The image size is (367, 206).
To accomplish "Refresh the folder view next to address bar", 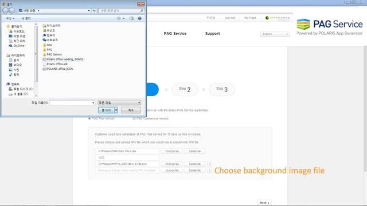I will pos(94,11).
